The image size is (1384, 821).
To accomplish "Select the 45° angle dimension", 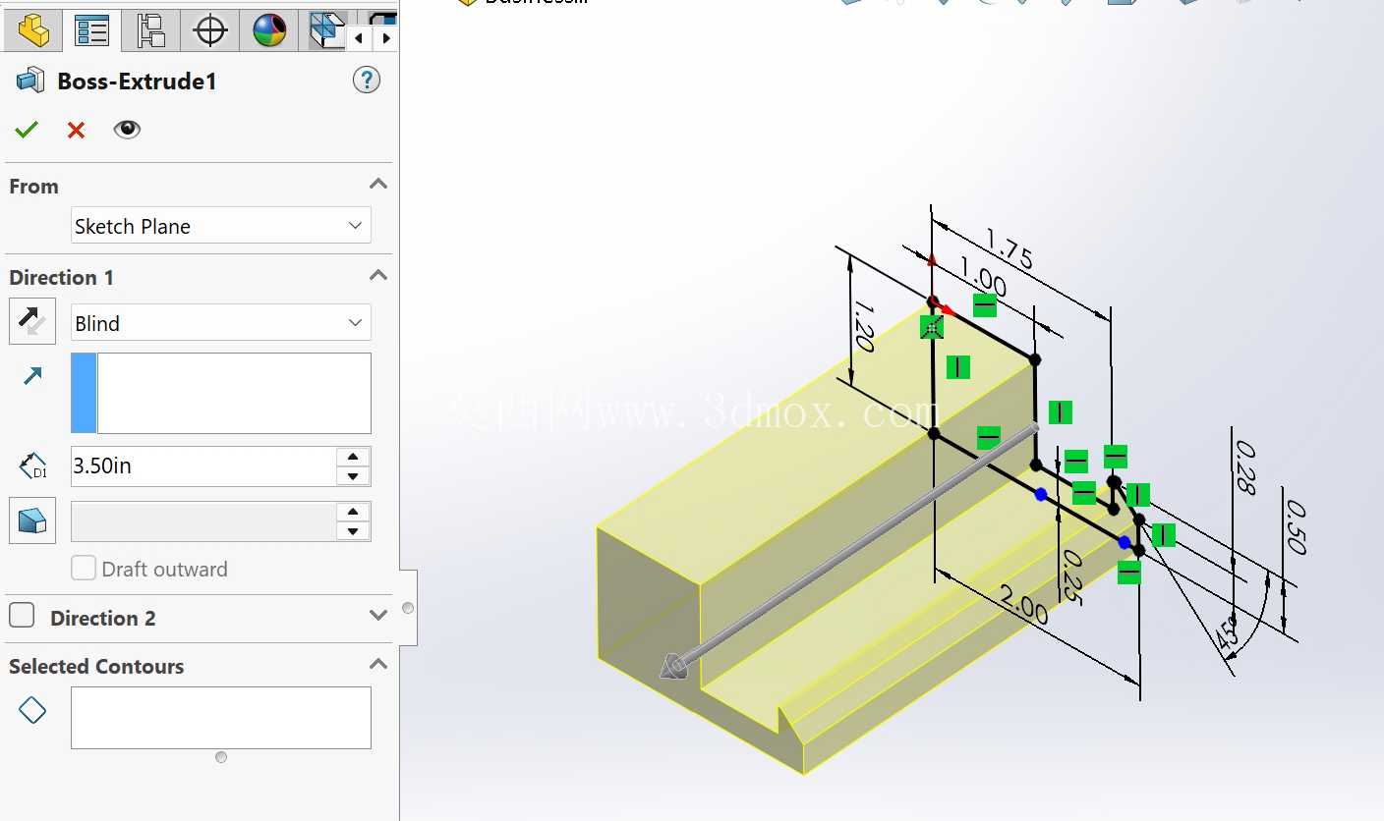I will [1228, 633].
